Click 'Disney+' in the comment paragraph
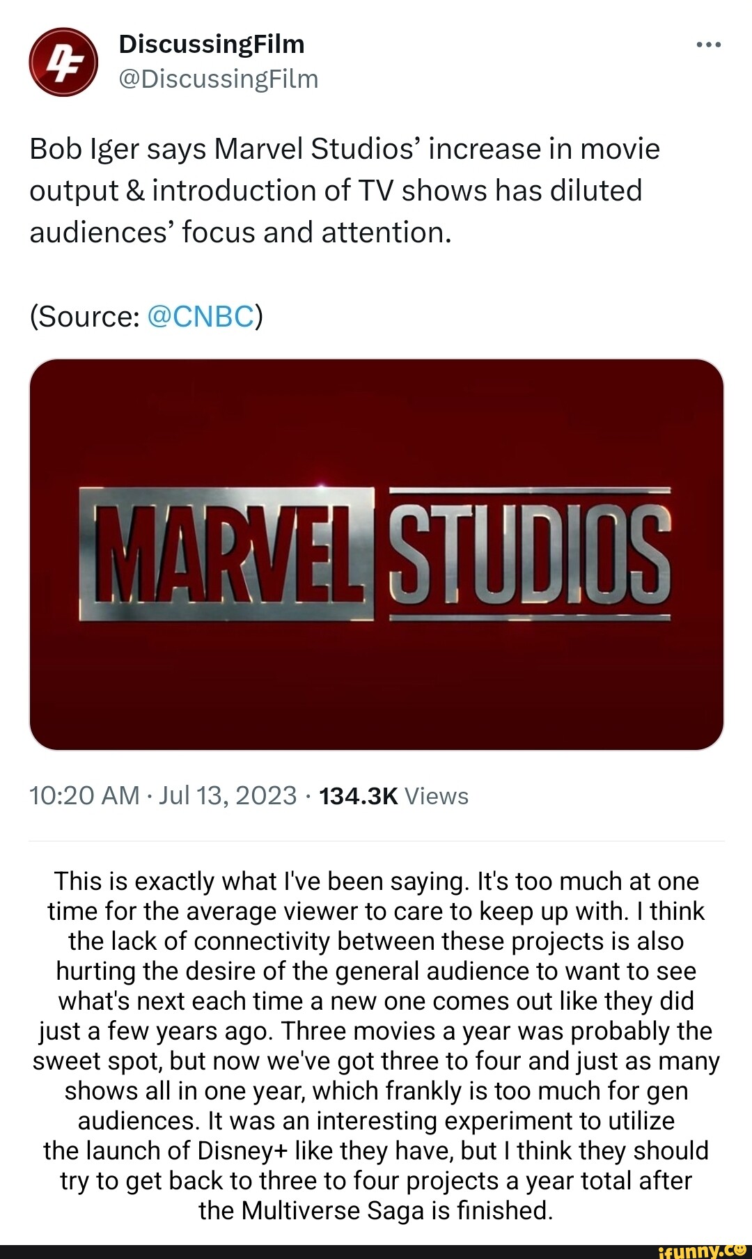 coord(242,1151)
